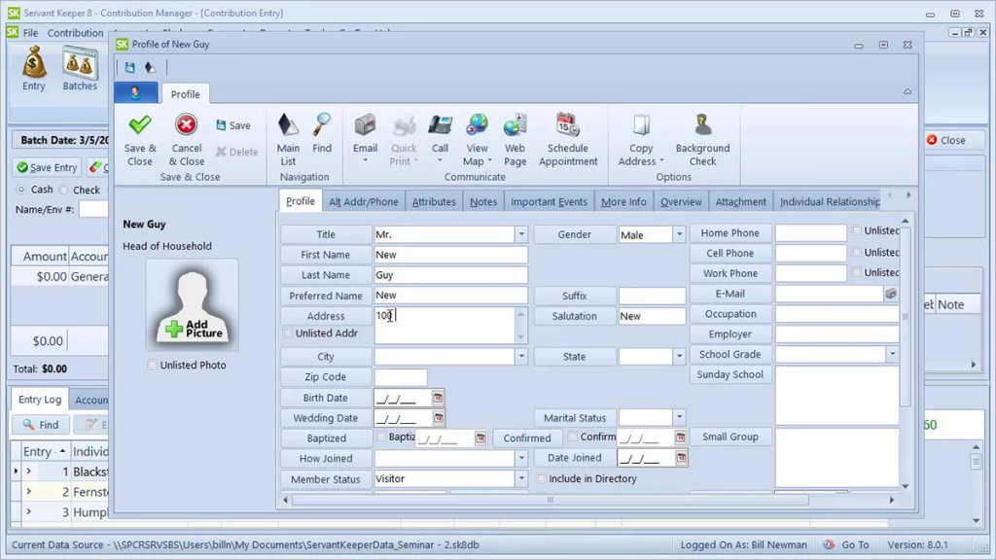Open the Gender dropdown showing Male

point(679,234)
